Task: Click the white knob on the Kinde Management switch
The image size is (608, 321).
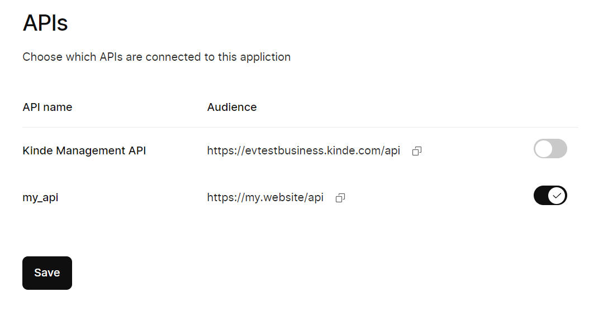Action: pyautogui.click(x=543, y=149)
